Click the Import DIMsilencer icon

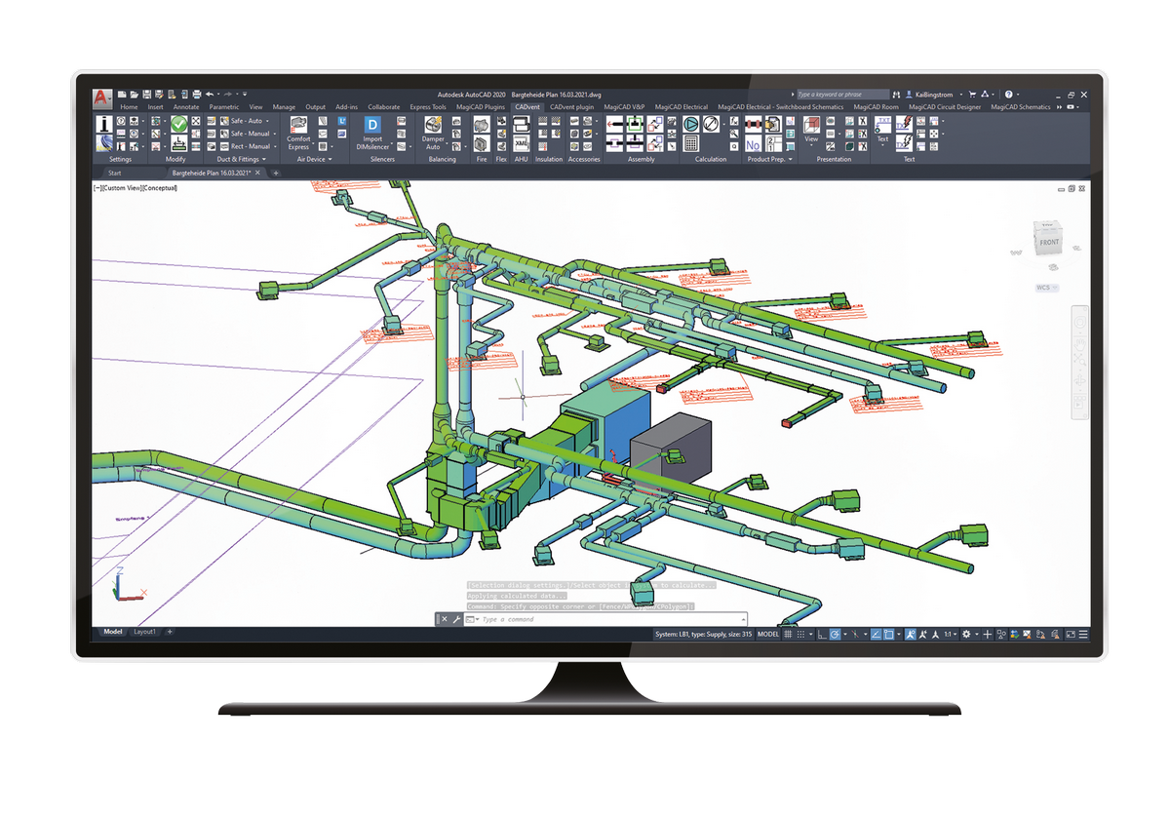372,126
